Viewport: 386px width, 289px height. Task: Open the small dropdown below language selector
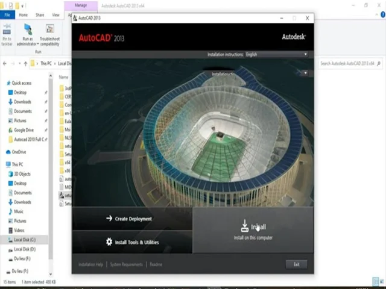[x=305, y=73]
